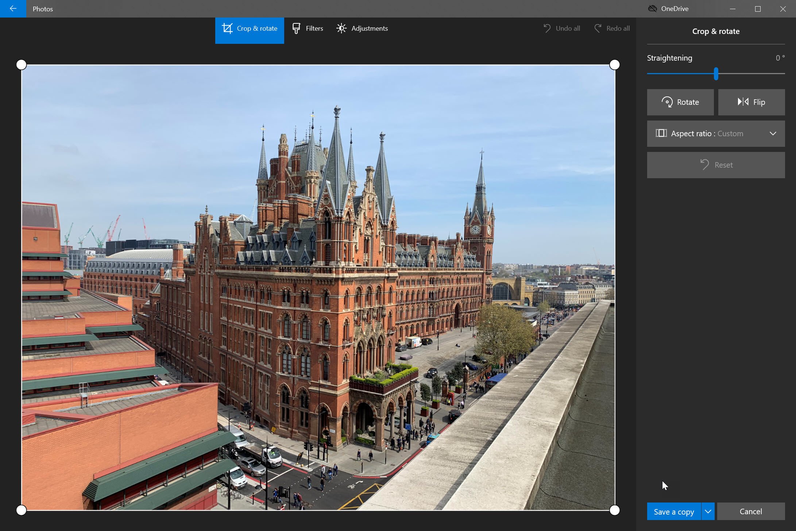The height and width of the screenshot is (531, 796).
Task: Expand the Aspect ratio dropdown
Action: coord(773,133)
